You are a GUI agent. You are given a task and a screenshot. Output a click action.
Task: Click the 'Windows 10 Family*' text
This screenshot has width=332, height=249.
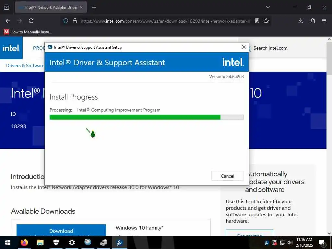click(139, 228)
